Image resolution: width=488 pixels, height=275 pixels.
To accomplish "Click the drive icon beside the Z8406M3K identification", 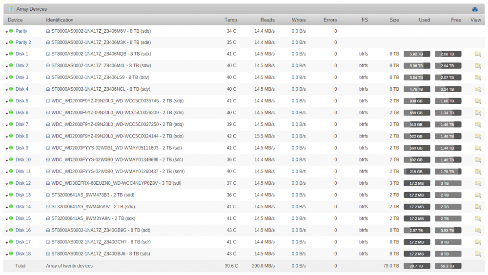I will (x=48, y=42).
